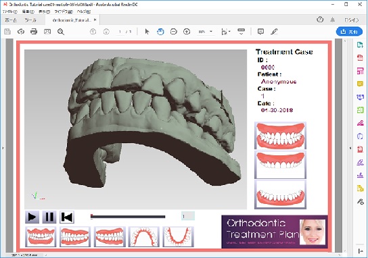Switch to the Tools tab
This screenshot has width=368, height=258.
(x=30, y=20)
